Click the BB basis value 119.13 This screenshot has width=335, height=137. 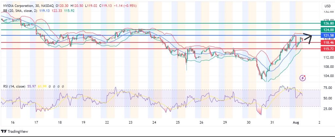(44, 10)
